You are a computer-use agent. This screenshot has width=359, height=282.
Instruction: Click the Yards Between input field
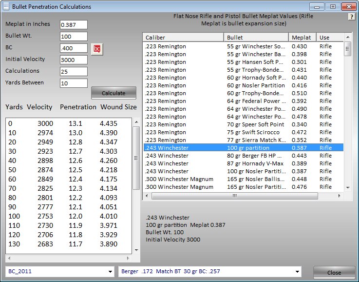(x=73, y=83)
